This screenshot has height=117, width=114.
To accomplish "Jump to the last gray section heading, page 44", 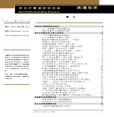I will (x=69, y=104).
